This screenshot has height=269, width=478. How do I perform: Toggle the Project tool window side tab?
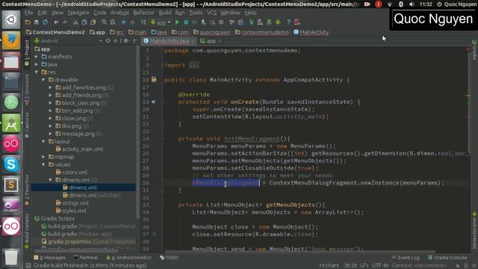(27, 52)
